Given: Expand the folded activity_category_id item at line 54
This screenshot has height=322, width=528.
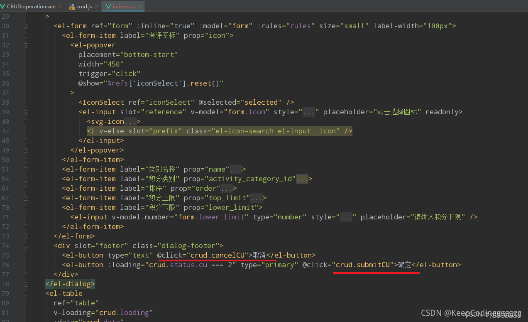Looking at the screenshot, I should point(26,179).
